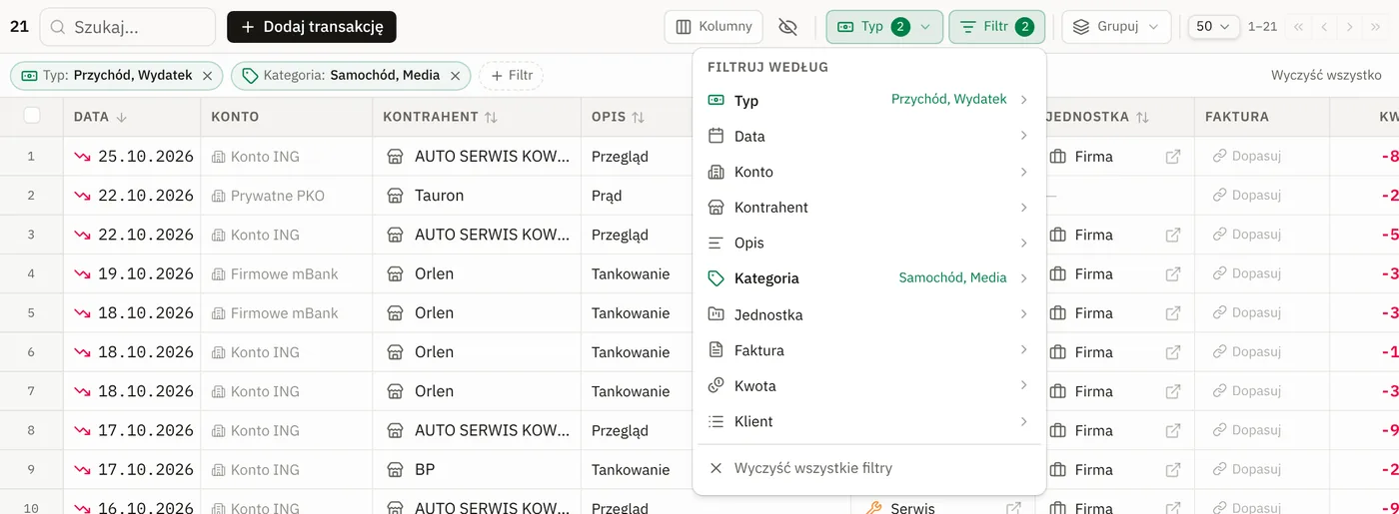The image size is (1399, 514).
Task: Expand the chevron beside Klient filter
Action: [x=1023, y=421]
